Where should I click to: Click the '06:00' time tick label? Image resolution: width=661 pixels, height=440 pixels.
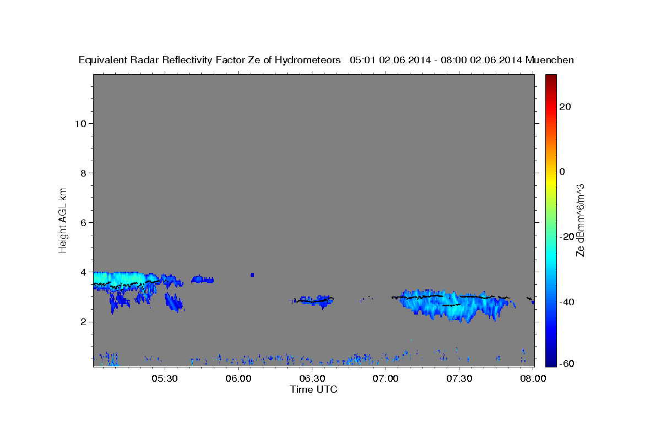point(239,379)
